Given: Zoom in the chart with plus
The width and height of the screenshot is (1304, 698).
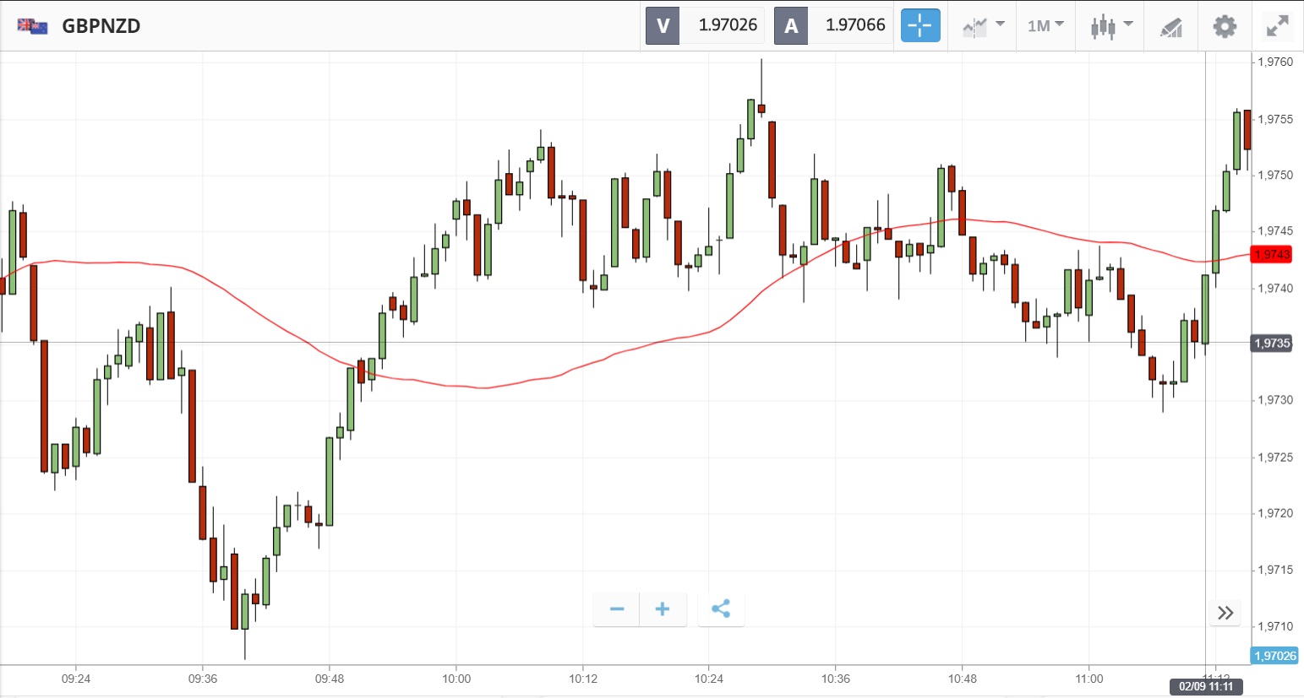Looking at the screenshot, I should tap(663, 609).
